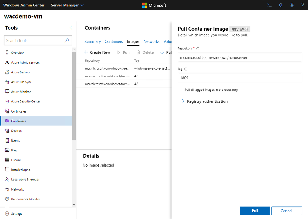Viewport: 308px width, 219px height.
Task: Expand Registry authentication section
Action: coord(204,101)
